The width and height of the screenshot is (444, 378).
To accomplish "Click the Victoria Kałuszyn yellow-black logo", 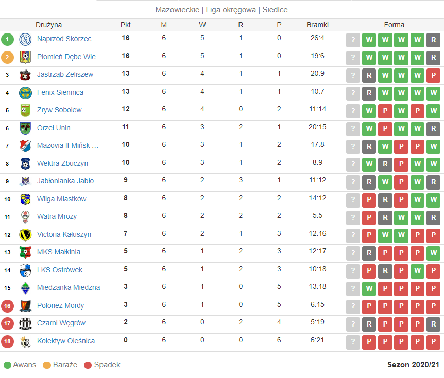I will coord(25,235).
